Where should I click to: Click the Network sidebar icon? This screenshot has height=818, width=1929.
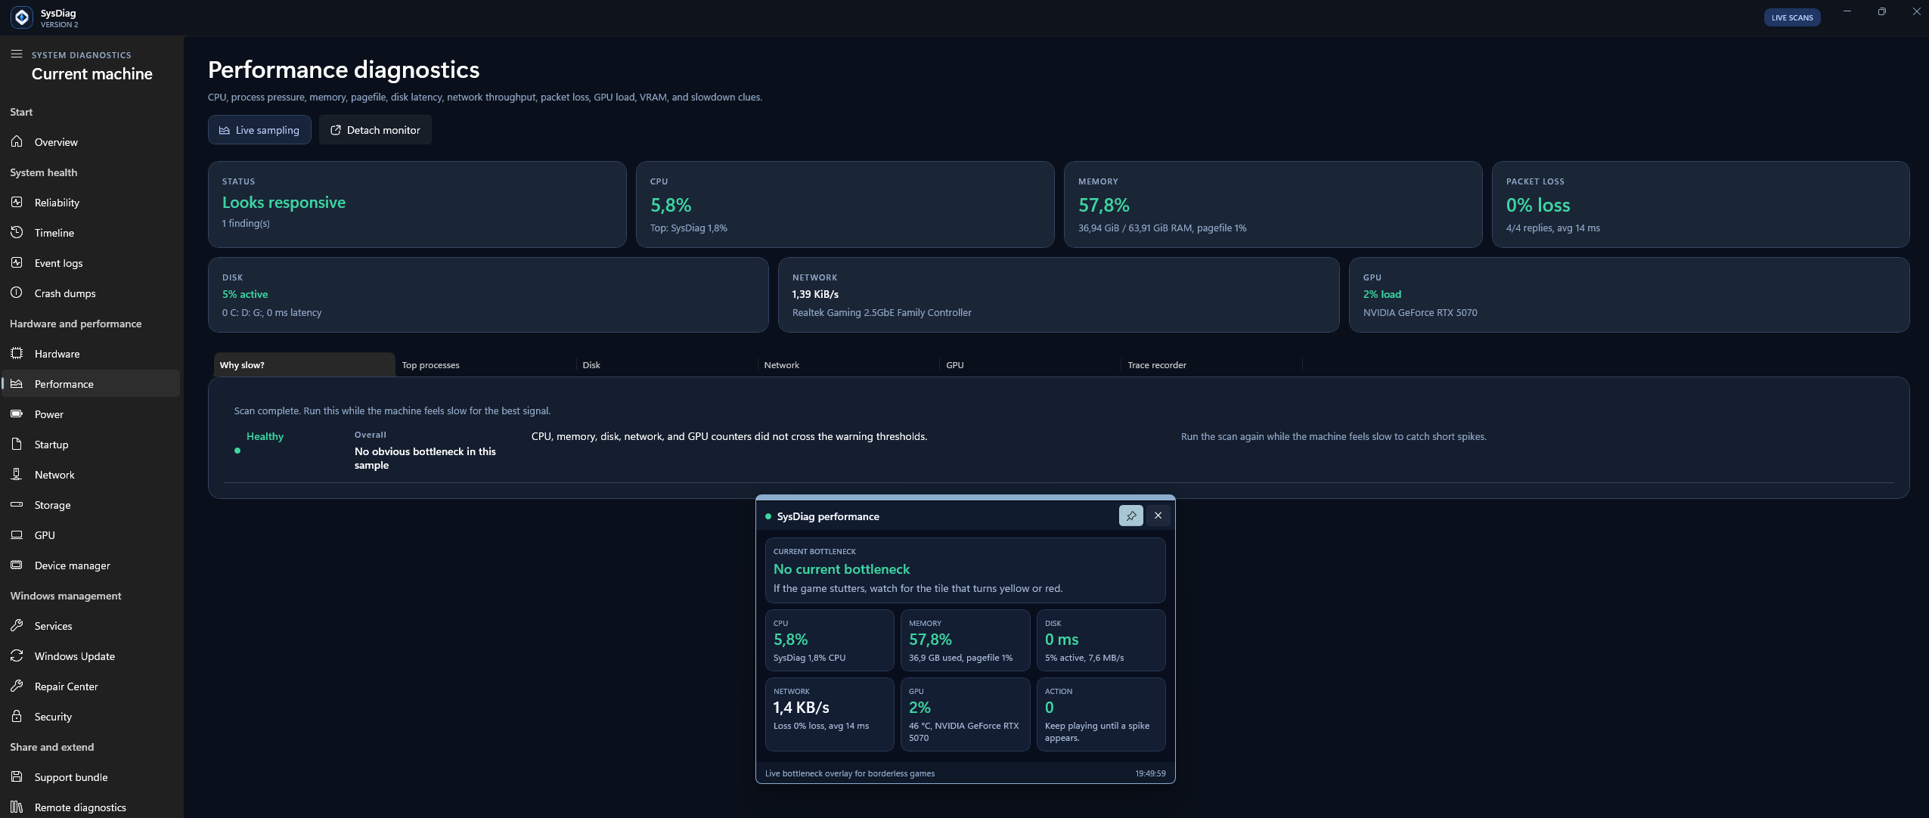point(17,474)
